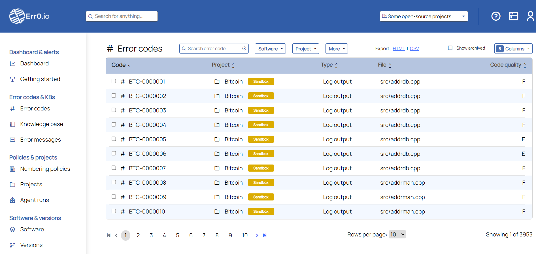This screenshot has width=536, height=254.
Task: Click the hash icon beside BTC-0000006
Action: (x=123, y=154)
